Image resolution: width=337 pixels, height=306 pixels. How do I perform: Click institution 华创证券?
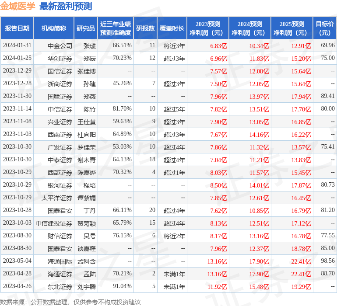(x=60, y=59)
